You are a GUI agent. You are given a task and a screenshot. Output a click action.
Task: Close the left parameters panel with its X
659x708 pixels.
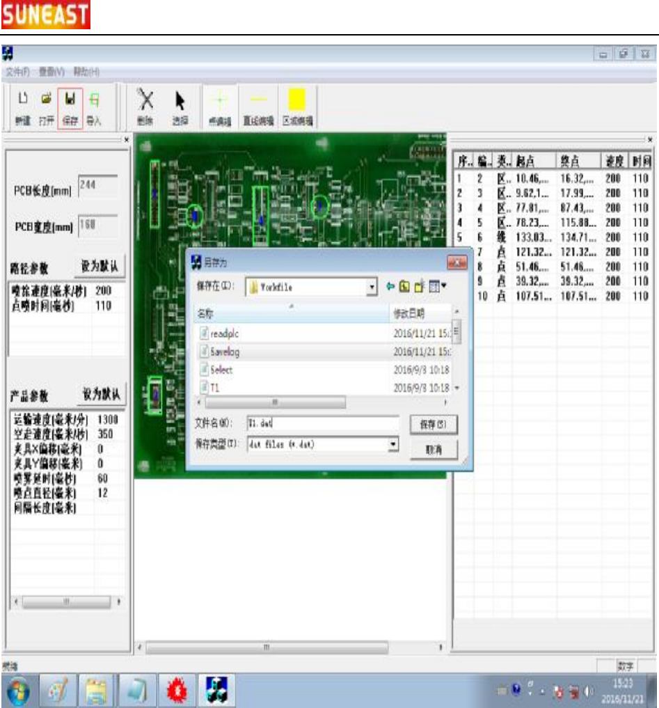(x=127, y=140)
